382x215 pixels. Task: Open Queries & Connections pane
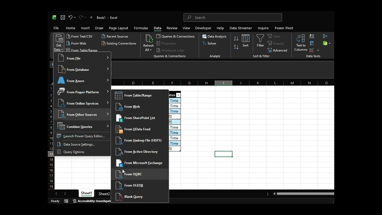[175, 36]
